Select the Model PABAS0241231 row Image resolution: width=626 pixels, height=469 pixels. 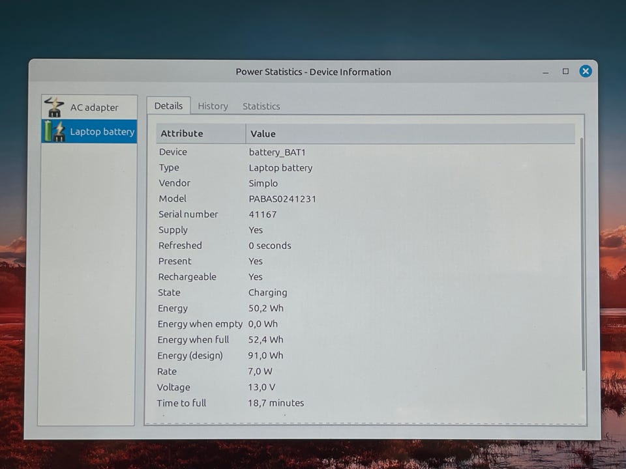pyautogui.click(x=366, y=199)
